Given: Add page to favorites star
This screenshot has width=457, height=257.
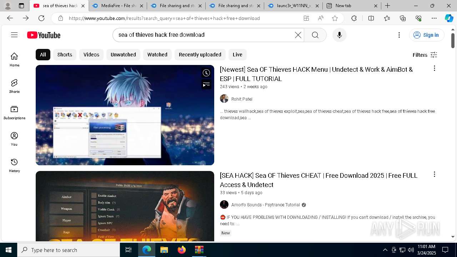Looking at the screenshot, I should 335,18.
